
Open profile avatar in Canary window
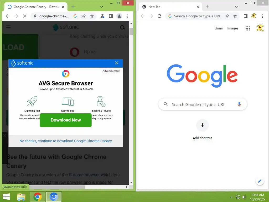(x=119, y=16)
